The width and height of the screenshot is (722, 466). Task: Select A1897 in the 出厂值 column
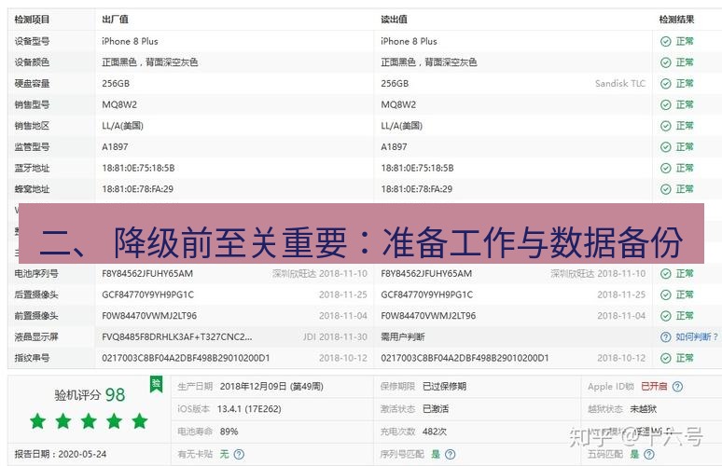pos(115,147)
